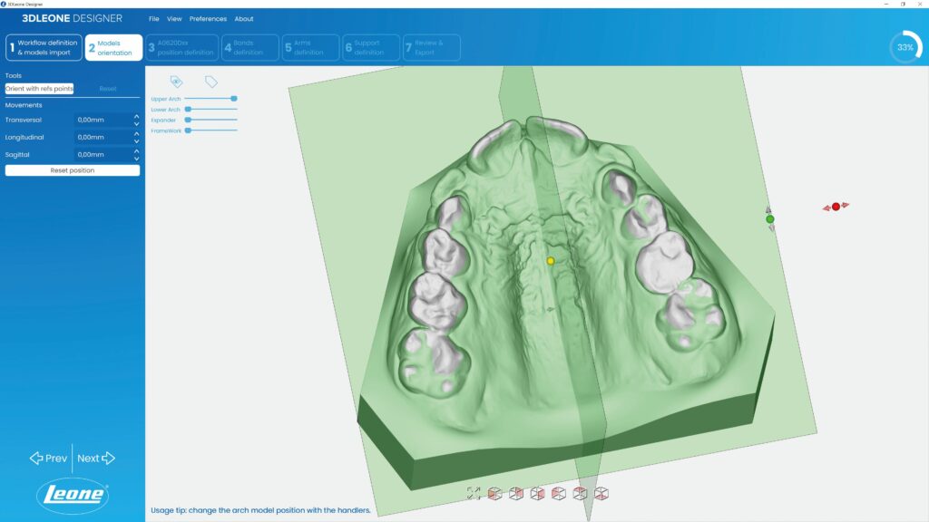Increase the Transversal value with the up arrow

[x=136, y=116]
